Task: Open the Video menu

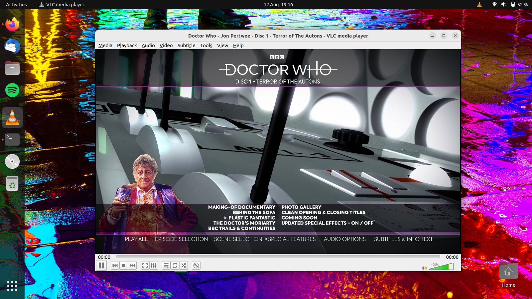Action: point(166,46)
